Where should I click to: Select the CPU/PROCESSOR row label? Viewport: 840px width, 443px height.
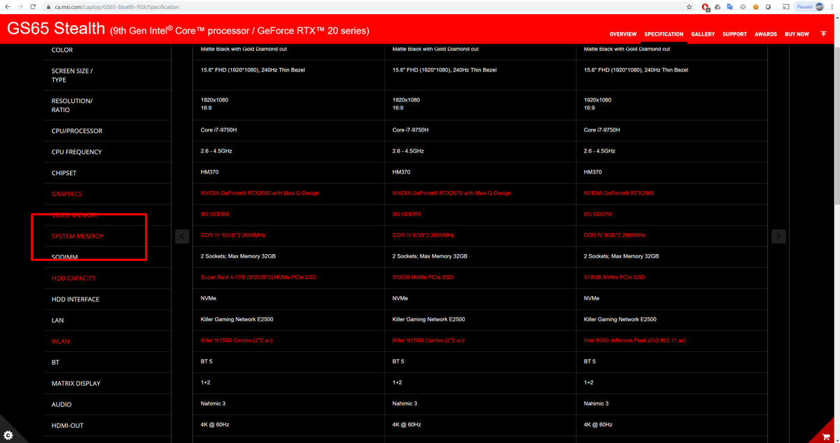tap(77, 131)
